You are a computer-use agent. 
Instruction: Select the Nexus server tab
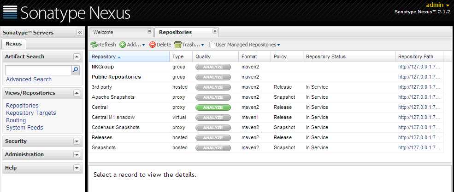(x=14, y=44)
